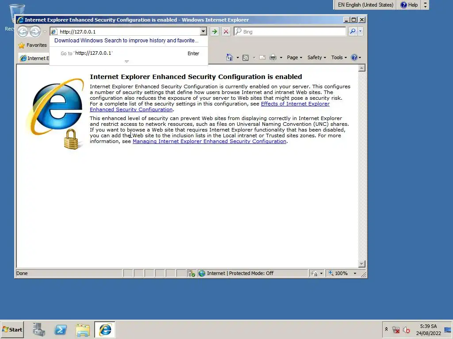
Task: Open the Safety menu
Action: (x=317, y=58)
